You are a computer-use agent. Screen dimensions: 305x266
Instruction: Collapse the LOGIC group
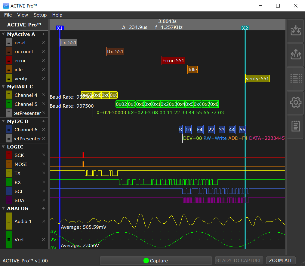tap(4, 147)
